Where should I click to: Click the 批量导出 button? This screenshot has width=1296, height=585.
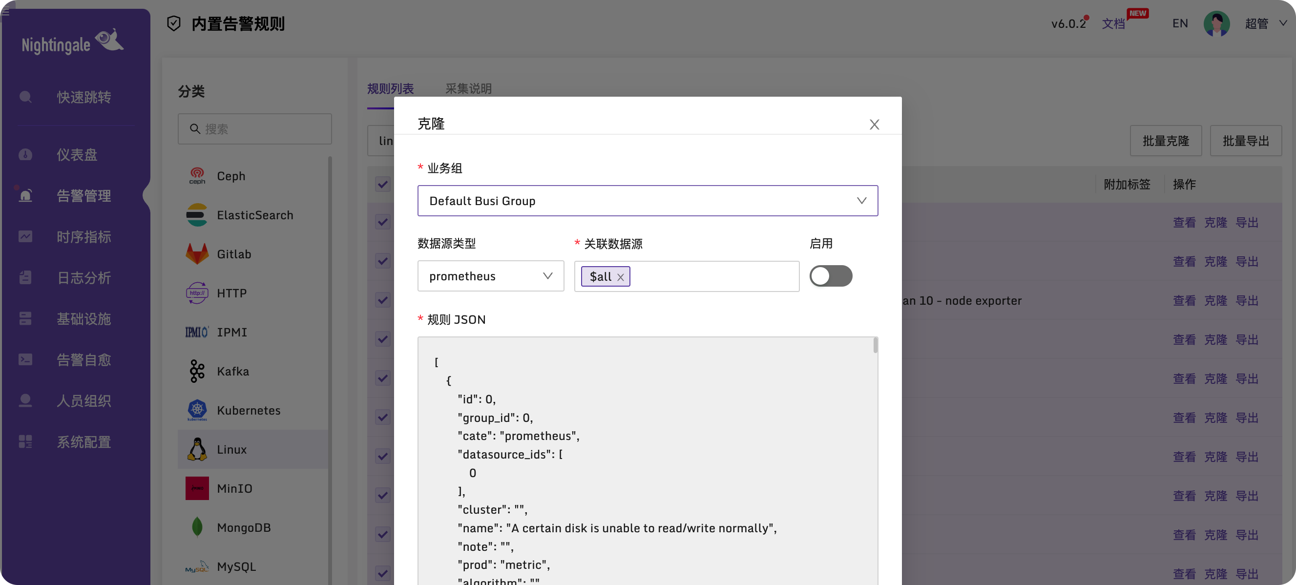tap(1245, 140)
